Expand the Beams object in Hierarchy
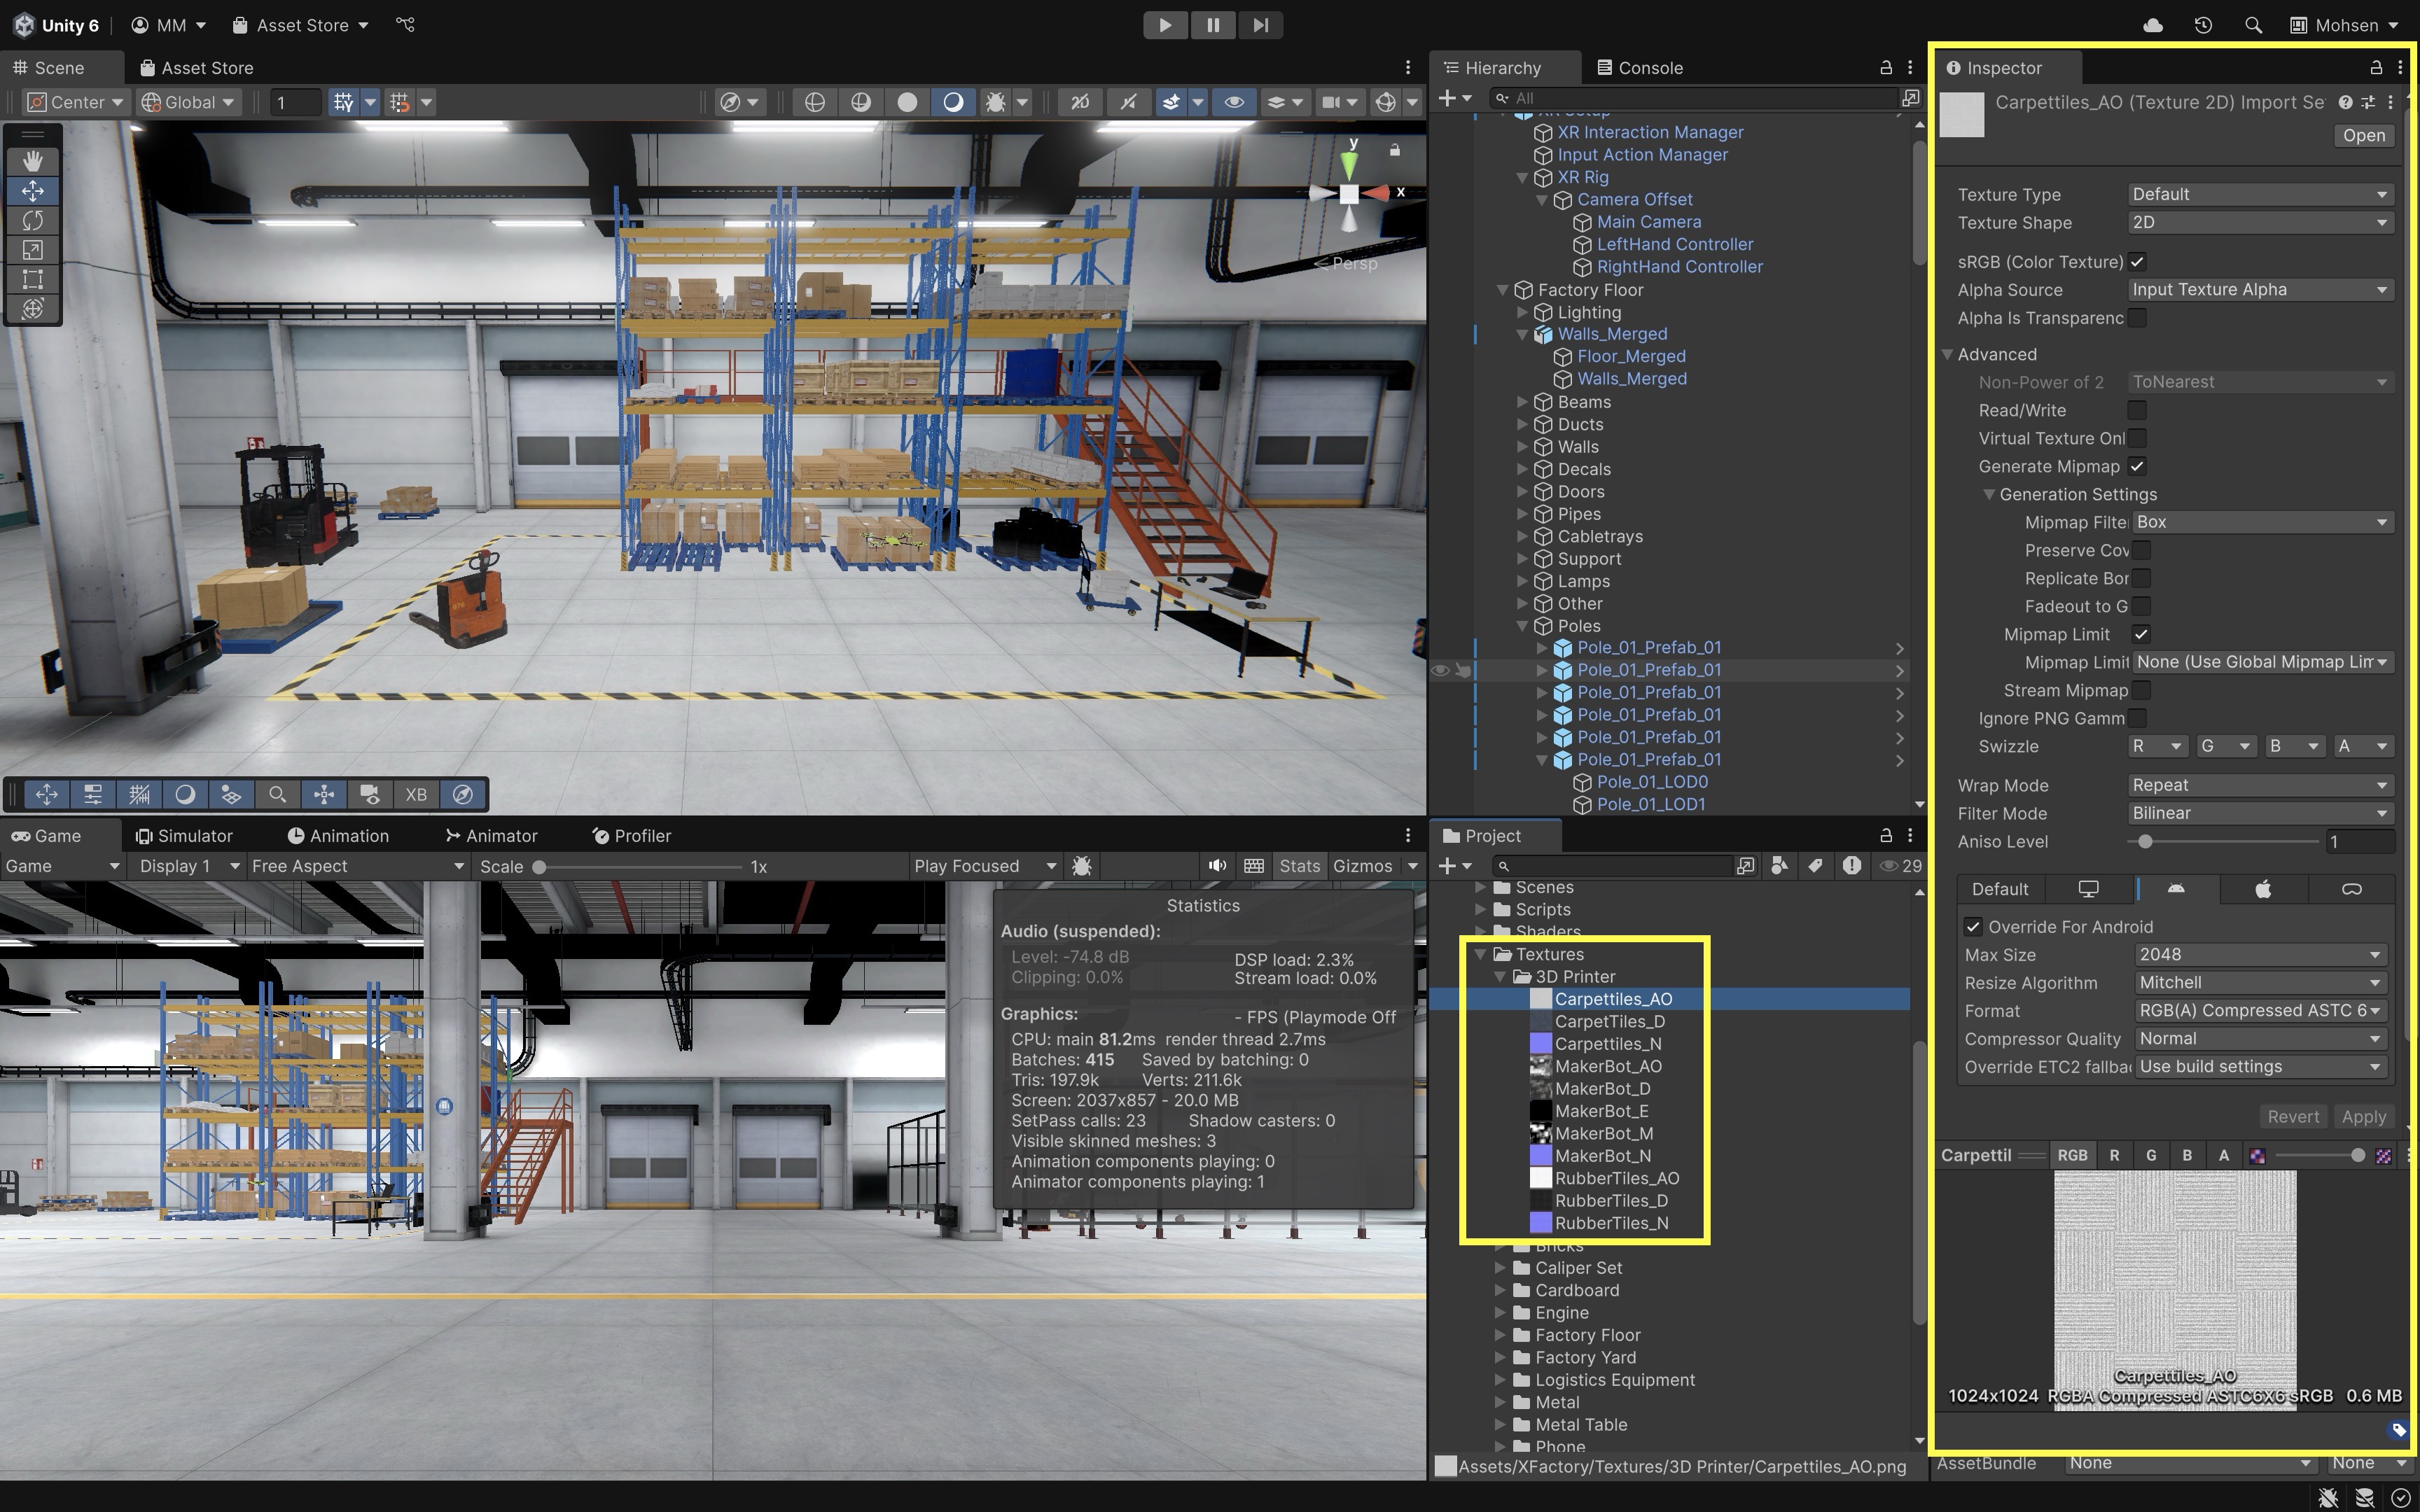Screen dimensions: 2420x1512 (1522, 402)
